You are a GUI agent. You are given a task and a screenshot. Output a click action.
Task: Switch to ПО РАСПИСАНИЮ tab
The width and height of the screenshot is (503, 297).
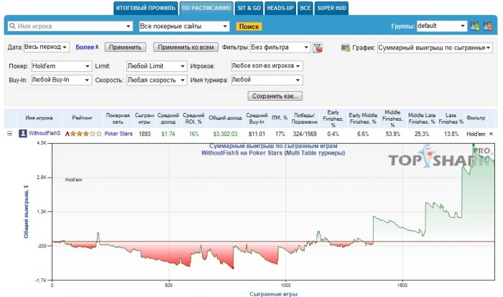point(206,8)
